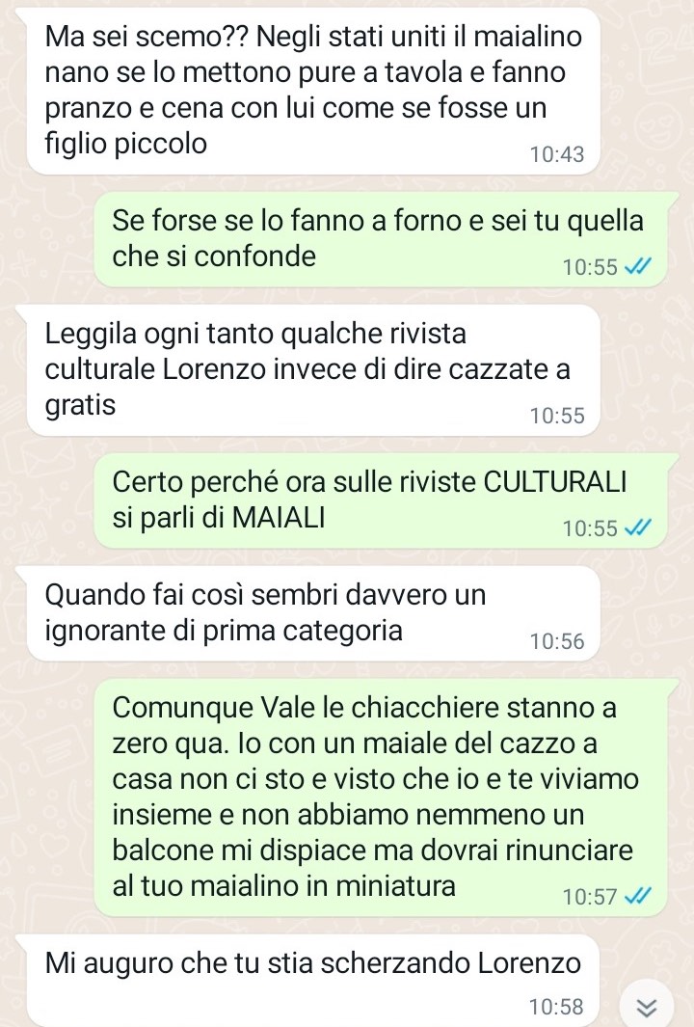
Task: Tap the 10:57 timestamp on the 'Comunque Vale' message
Action: pyautogui.click(x=590, y=896)
